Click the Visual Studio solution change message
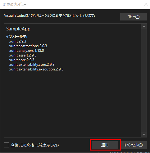Screen dimensions: 150x153 (50, 16)
